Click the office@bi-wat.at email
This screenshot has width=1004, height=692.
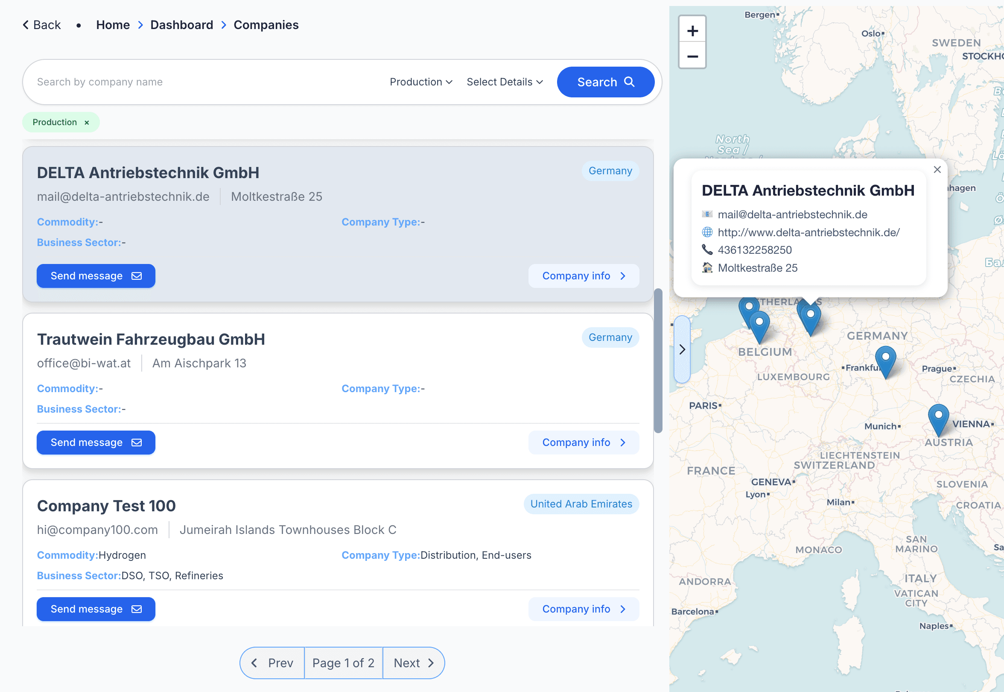click(x=84, y=363)
